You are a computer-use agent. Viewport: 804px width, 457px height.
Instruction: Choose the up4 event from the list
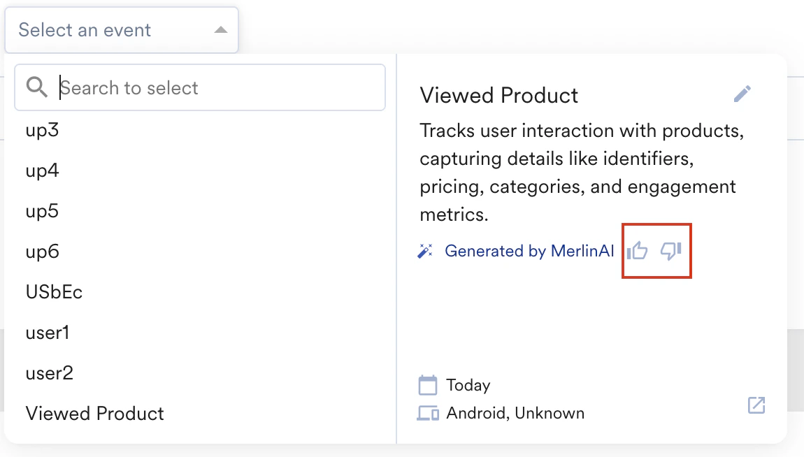[42, 171]
